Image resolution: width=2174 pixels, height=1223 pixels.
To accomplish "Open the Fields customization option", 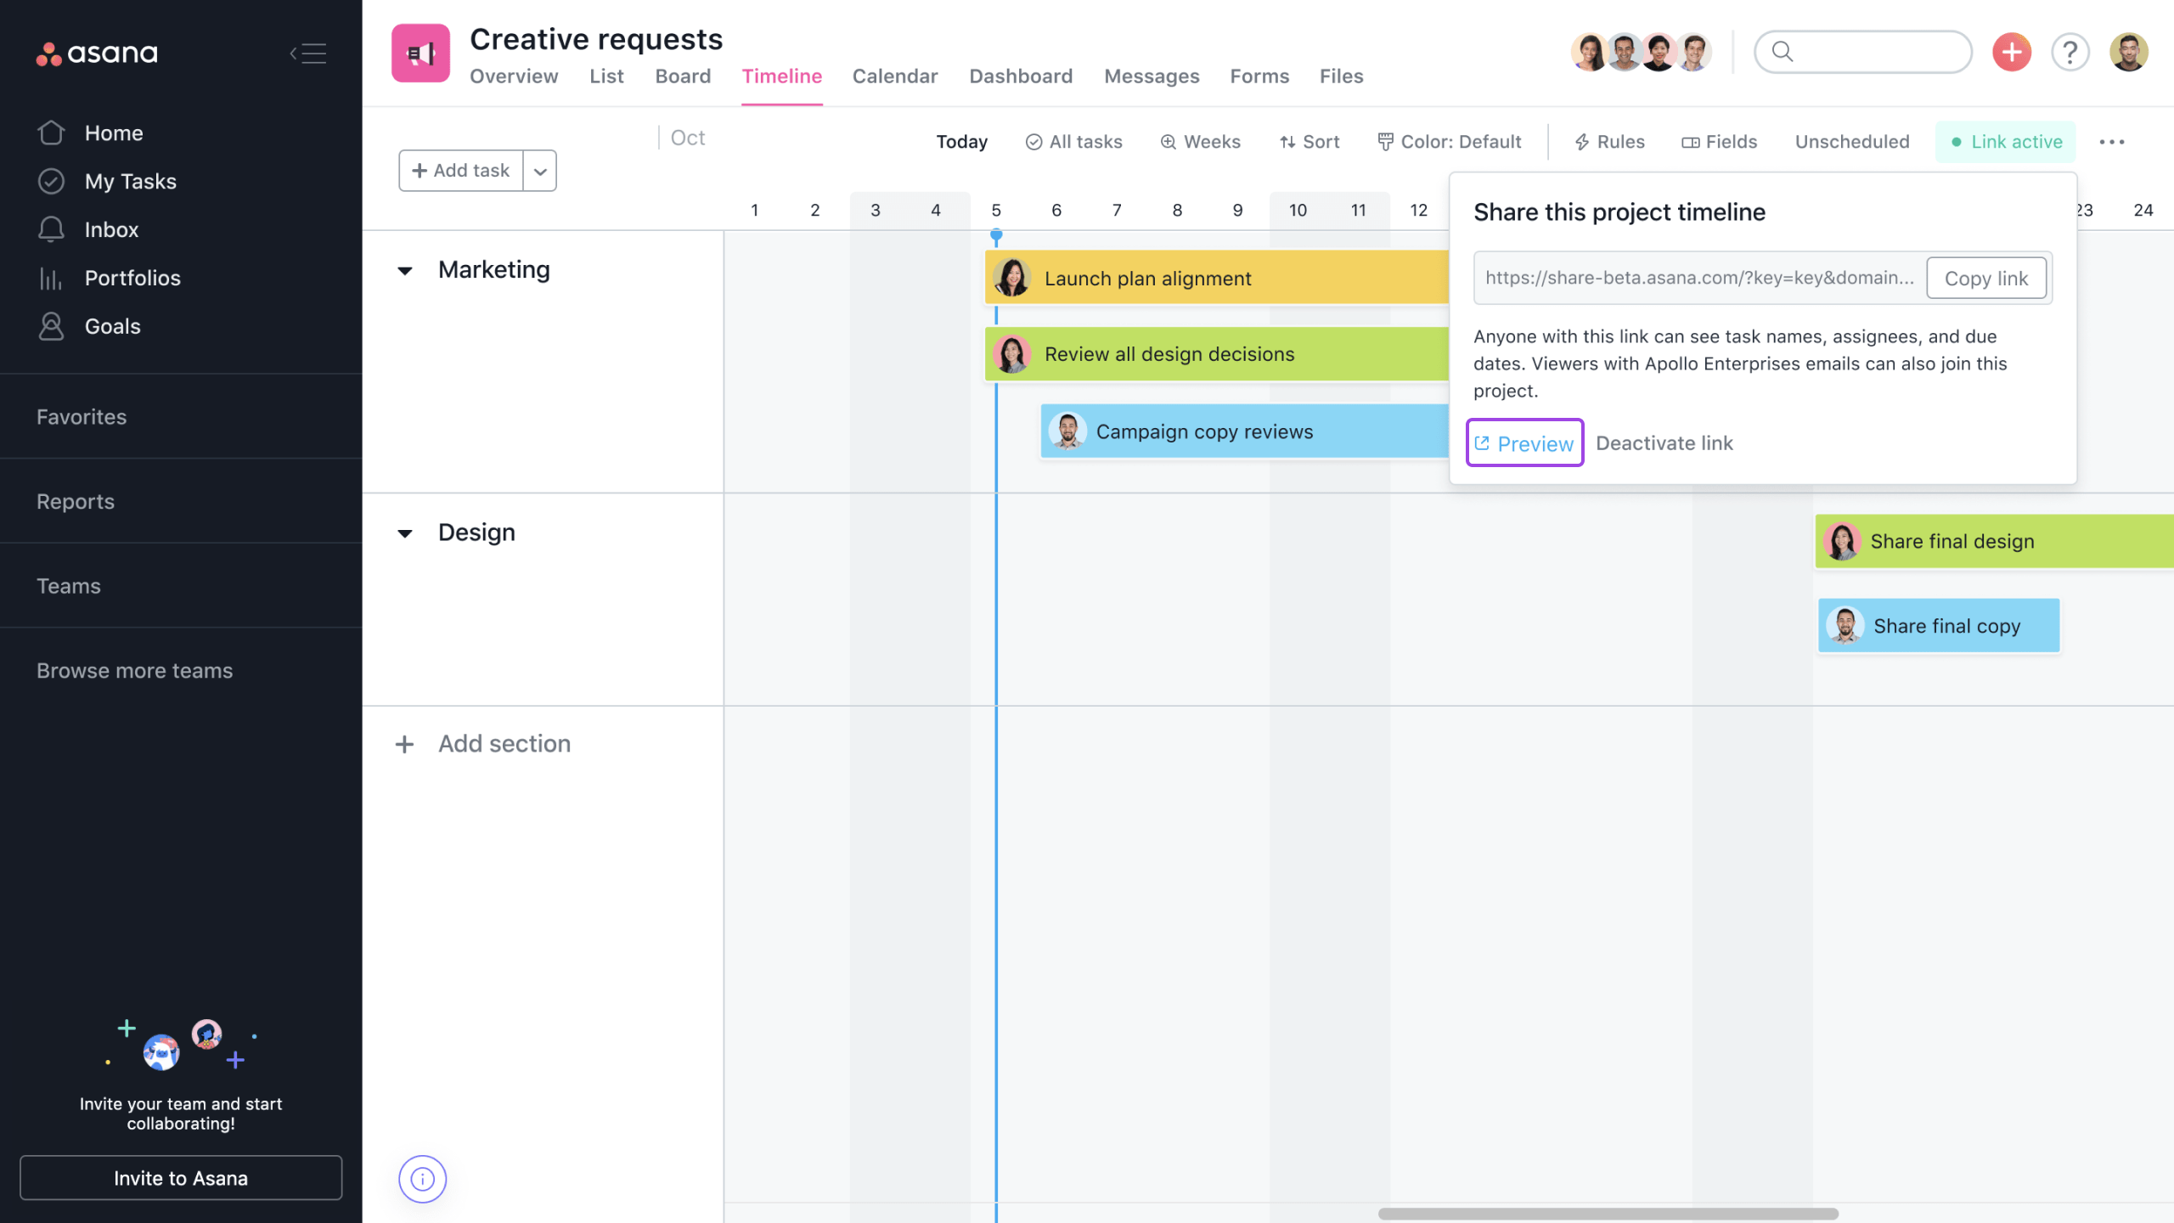I will click(x=1720, y=142).
